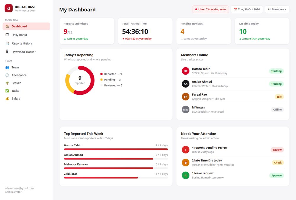Open the All Members dropdown
Viewport: 296px width, 200px height.
(x=277, y=9)
